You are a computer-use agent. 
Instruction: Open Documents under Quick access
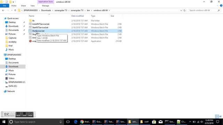point(14,30)
